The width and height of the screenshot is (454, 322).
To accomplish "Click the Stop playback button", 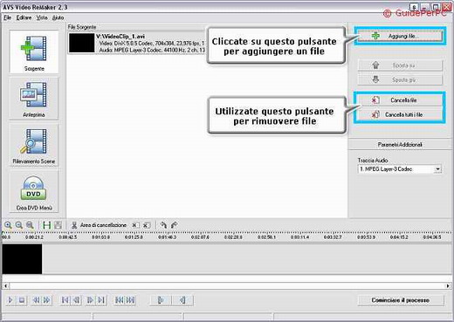I will pos(22,300).
